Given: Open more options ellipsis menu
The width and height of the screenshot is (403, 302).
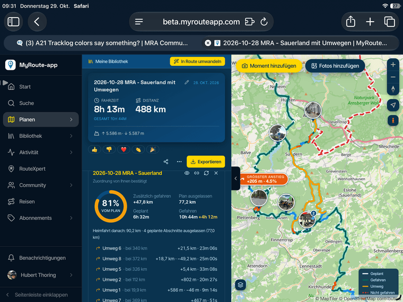Looking at the screenshot, I should tap(179, 162).
